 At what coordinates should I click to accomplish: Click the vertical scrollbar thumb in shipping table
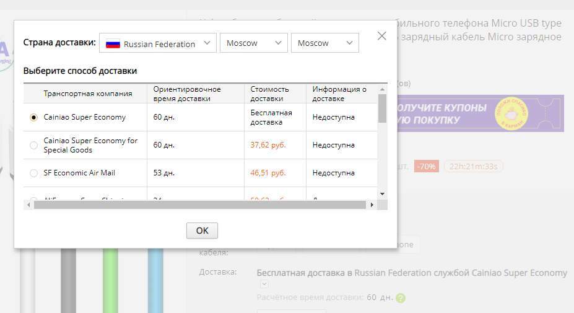382,108
